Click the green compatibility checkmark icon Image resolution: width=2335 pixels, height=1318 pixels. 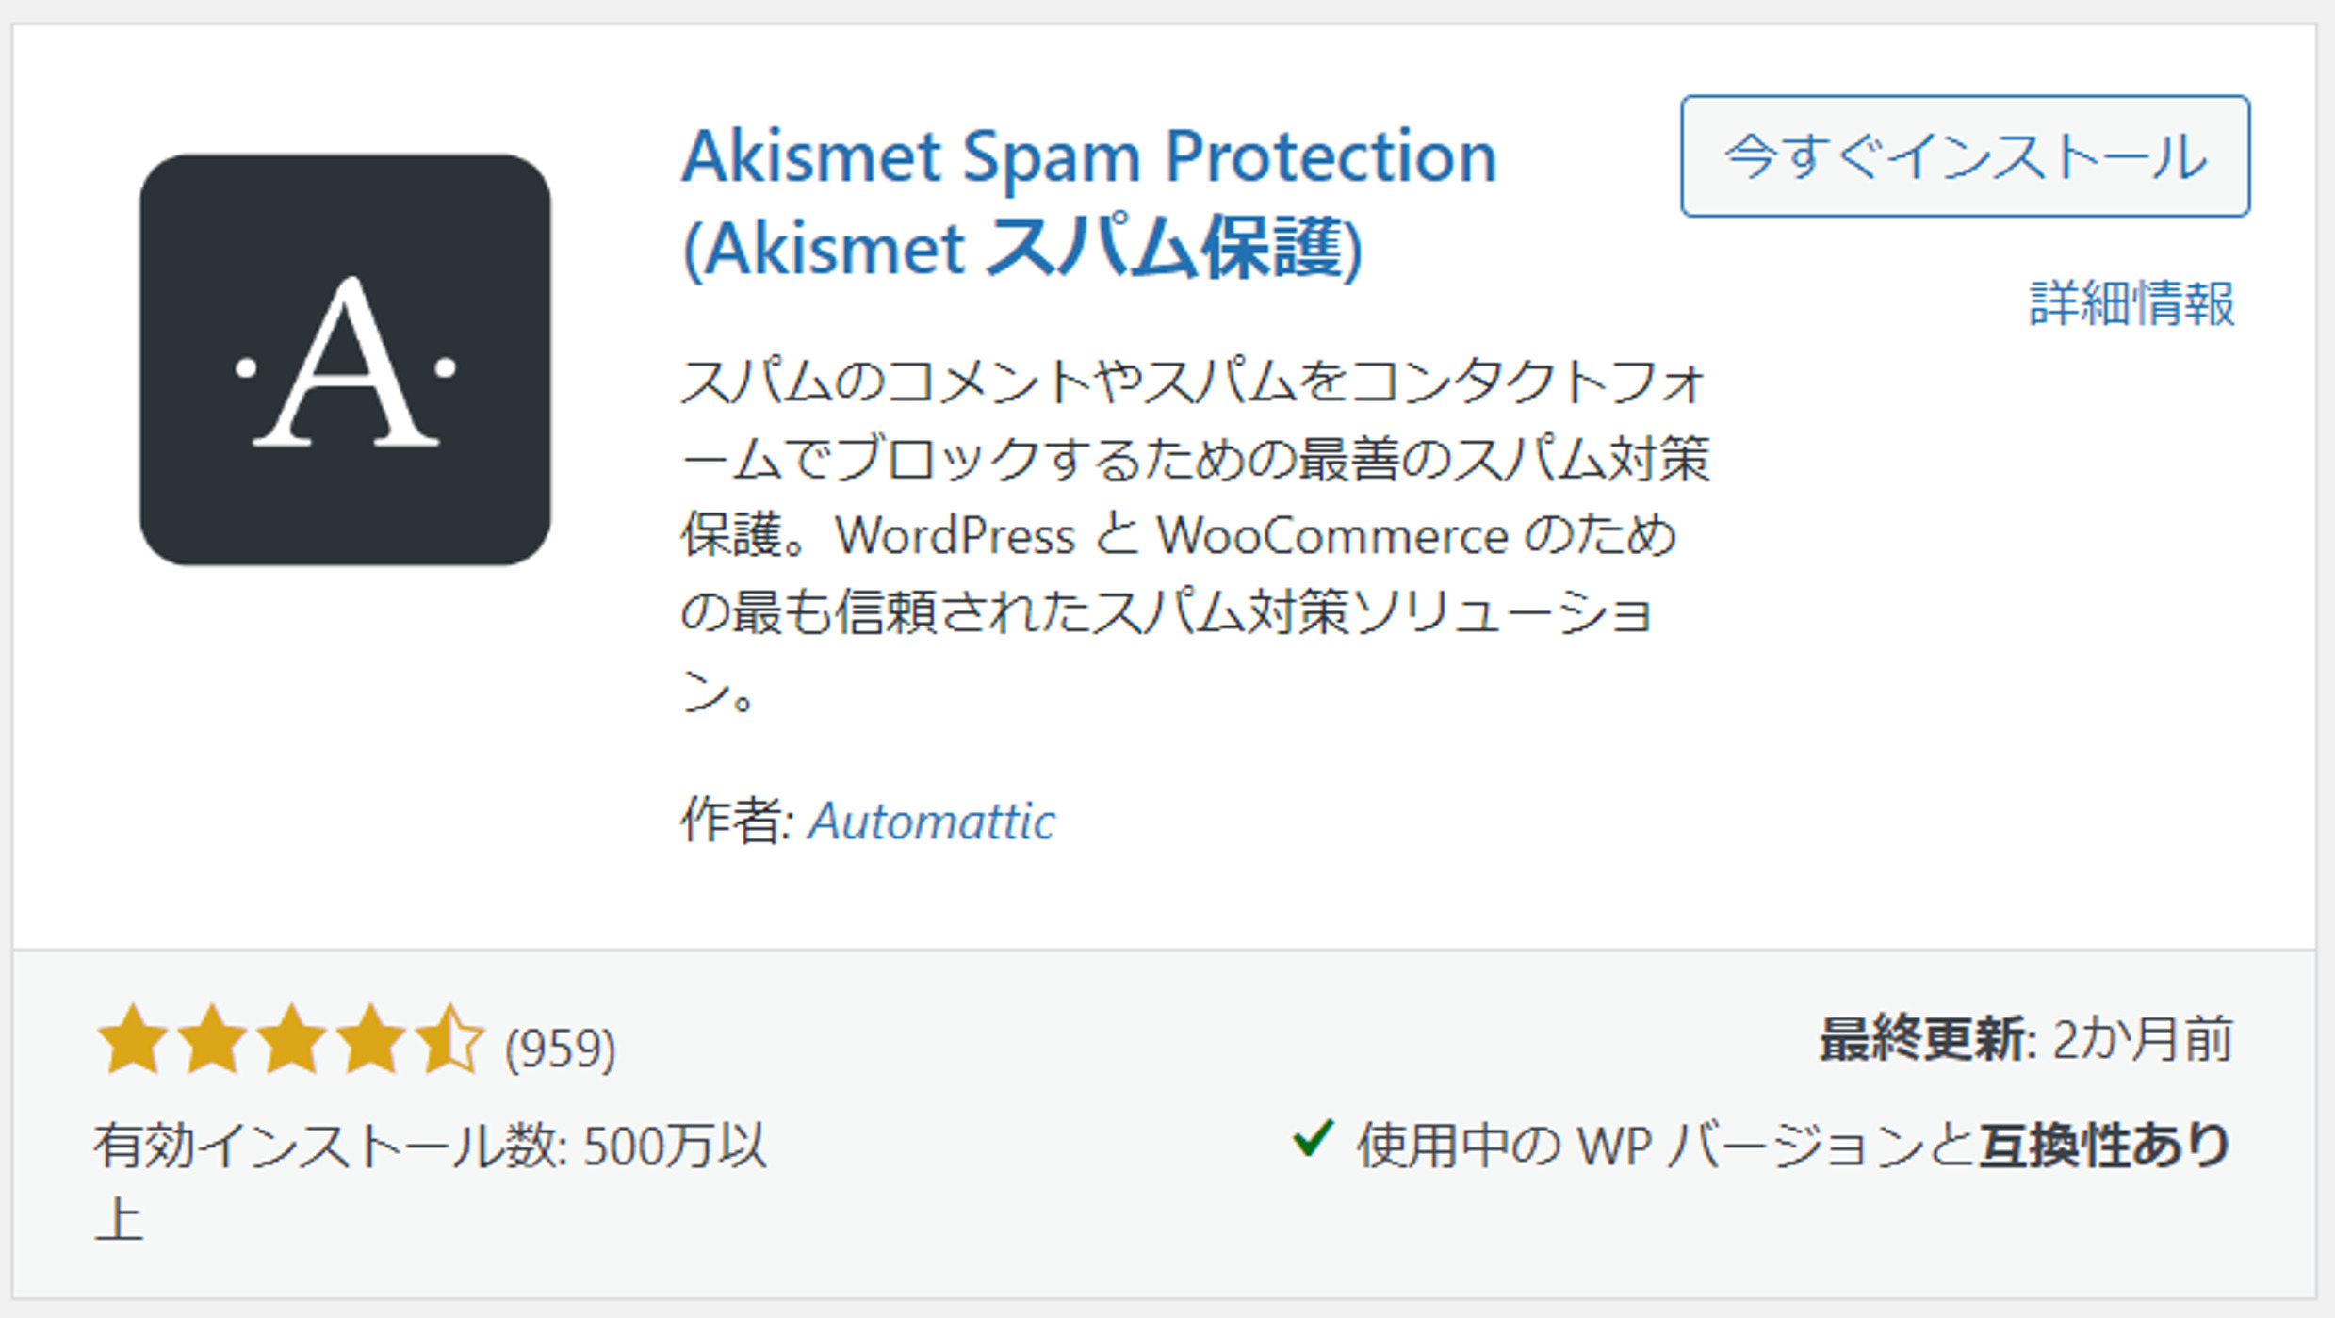[1313, 1138]
